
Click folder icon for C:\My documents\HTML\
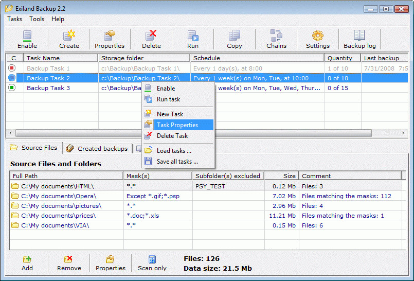tap(15, 186)
